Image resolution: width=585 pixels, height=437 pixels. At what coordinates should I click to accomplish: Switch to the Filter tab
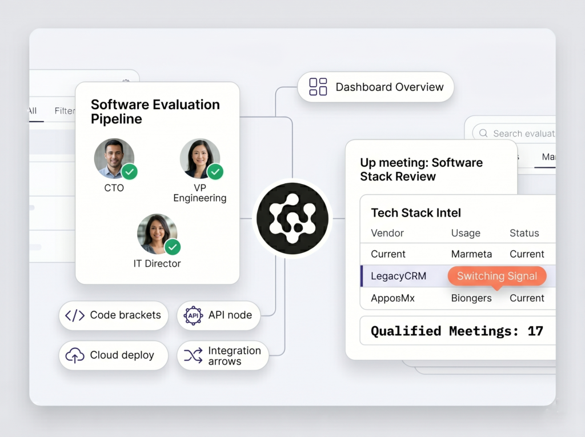point(65,111)
